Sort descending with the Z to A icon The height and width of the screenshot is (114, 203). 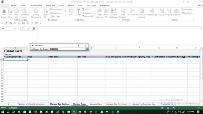coord(66,15)
